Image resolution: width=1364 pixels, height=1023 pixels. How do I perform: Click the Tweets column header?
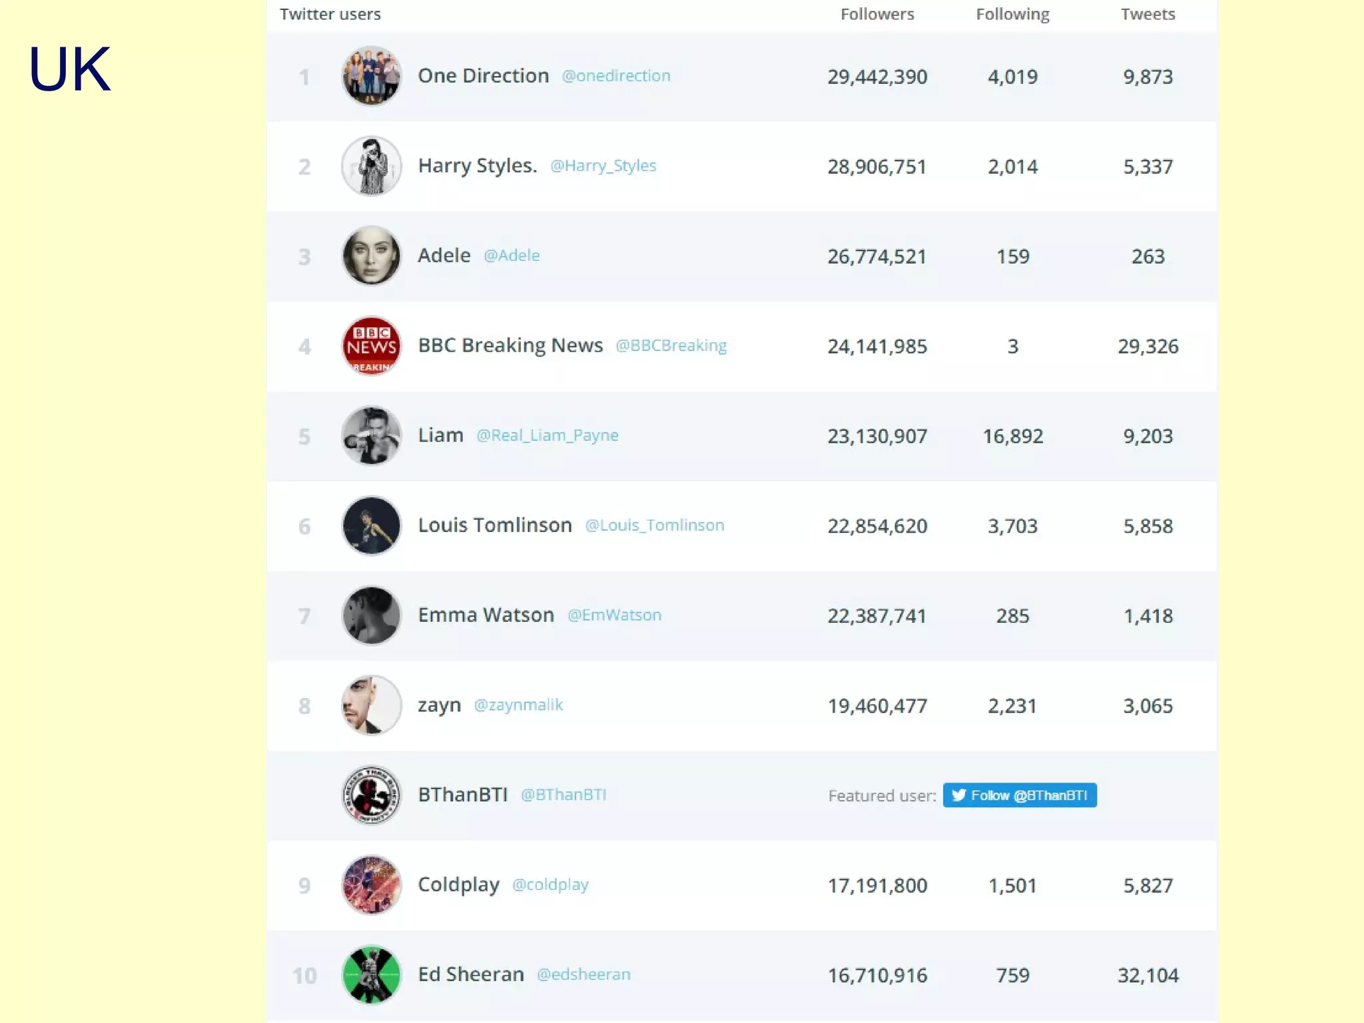(1148, 14)
